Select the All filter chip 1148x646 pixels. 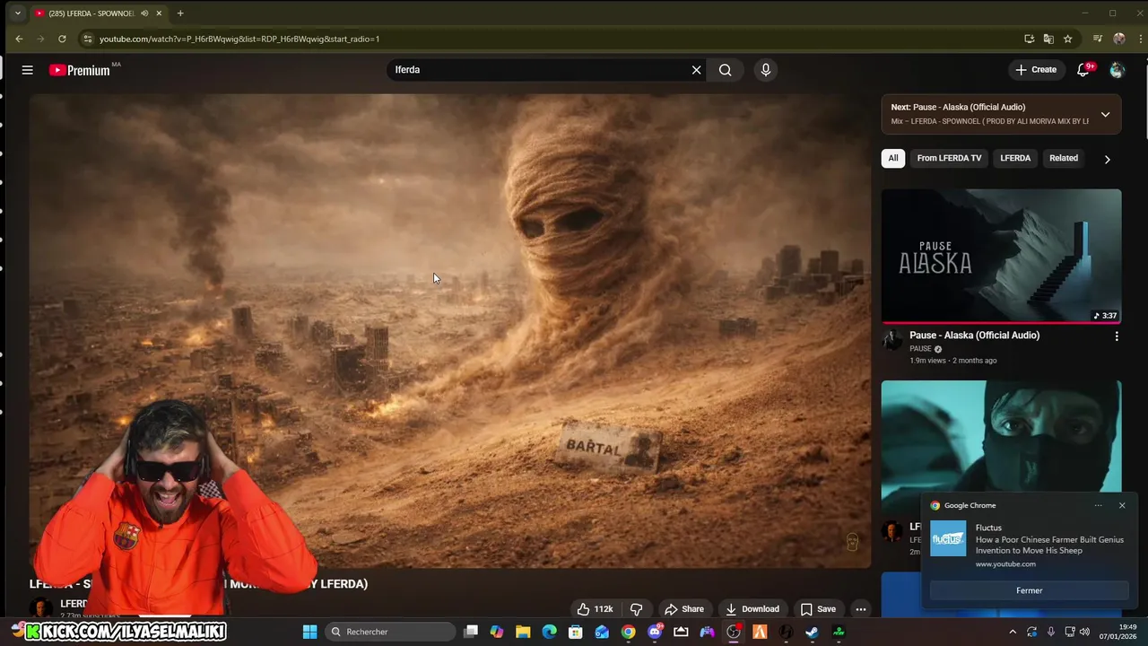pyautogui.click(x=893, y=158)
